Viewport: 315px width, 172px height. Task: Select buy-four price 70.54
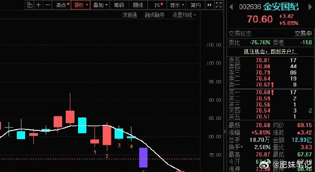(263, 111)
